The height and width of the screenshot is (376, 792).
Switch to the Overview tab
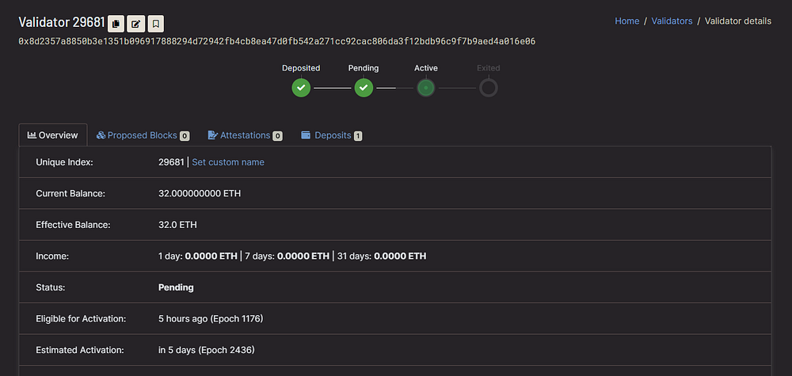53,135
